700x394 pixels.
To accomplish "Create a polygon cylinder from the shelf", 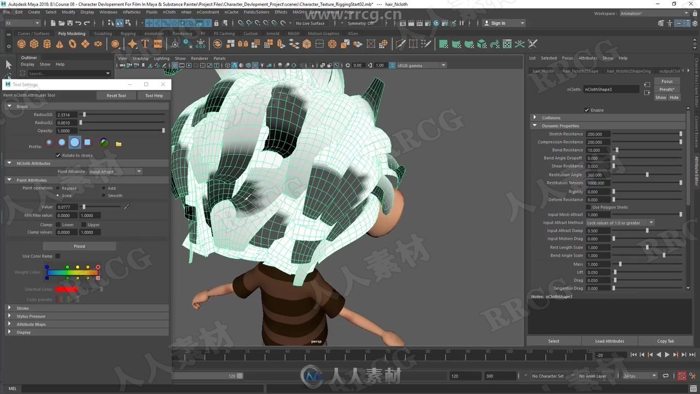I will (46, 44).
